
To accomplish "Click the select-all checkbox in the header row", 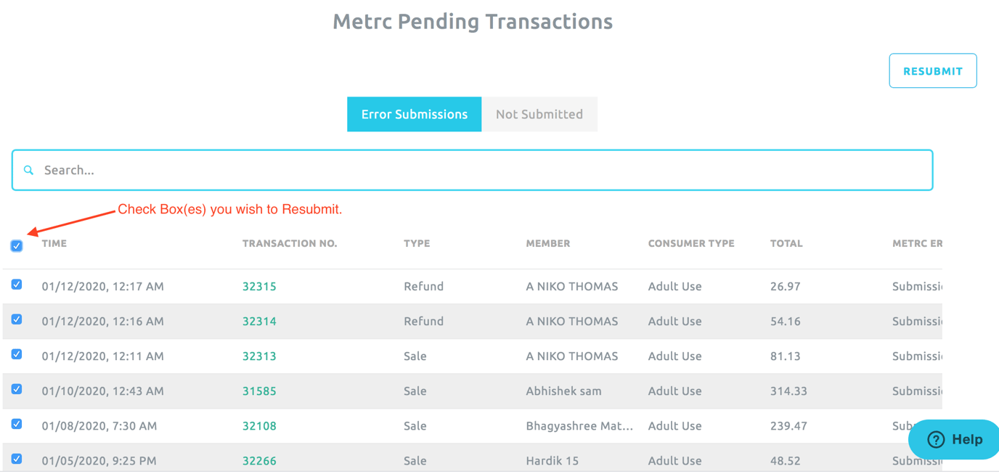I will click(x=16, y=245).
